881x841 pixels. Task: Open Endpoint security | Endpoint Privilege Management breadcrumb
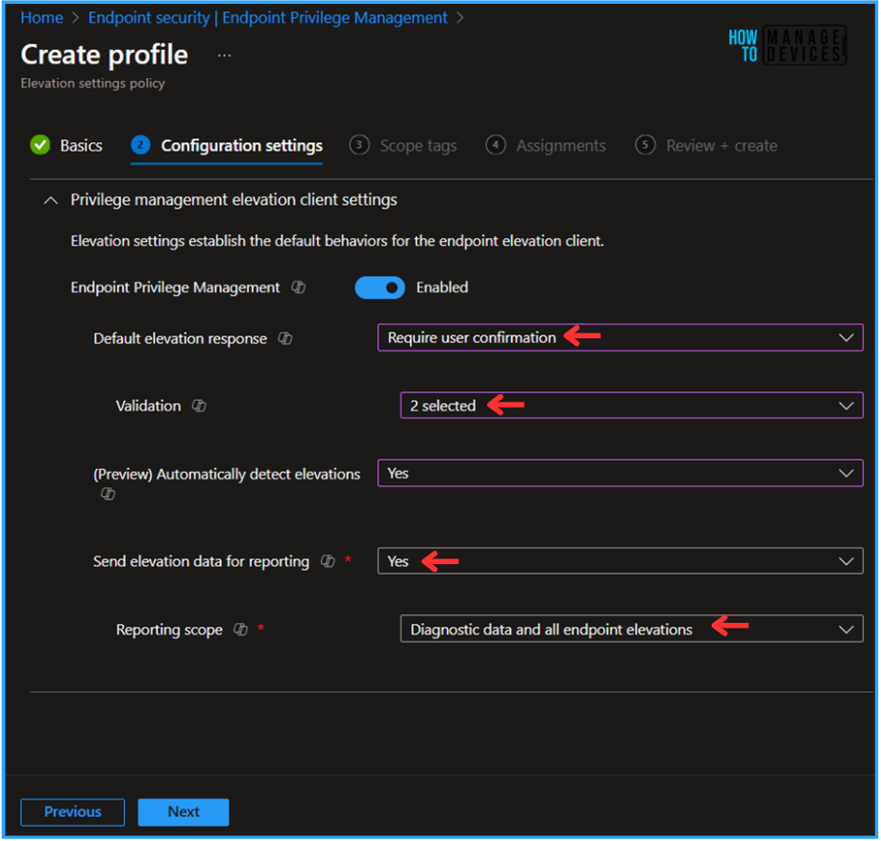[x=267, y=18]
